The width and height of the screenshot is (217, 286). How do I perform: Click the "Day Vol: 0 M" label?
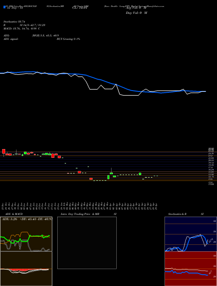(136, 13)
